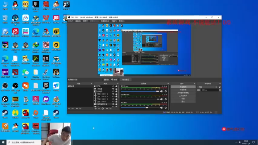Toggle visibility of 文本 (GDI+) 3 source

pyautogui.click(x=113, y=96)
